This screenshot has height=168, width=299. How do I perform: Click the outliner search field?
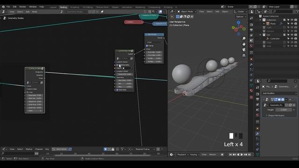pos(283,12)
